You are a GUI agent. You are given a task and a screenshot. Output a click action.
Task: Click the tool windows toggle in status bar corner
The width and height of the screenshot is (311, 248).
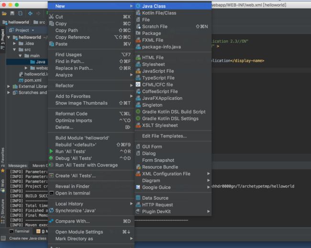pos(3,238)
